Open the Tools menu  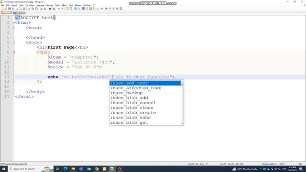(57, 5)
